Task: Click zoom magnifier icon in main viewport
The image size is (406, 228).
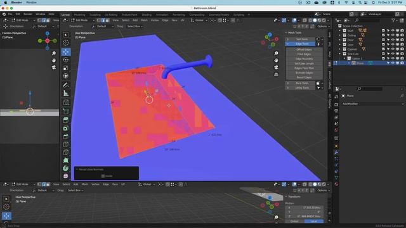Action: tap(277, 53)
